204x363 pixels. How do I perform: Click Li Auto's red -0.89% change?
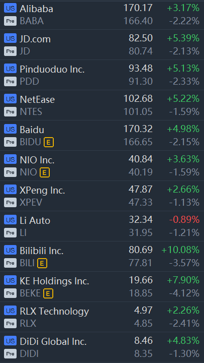184,219
